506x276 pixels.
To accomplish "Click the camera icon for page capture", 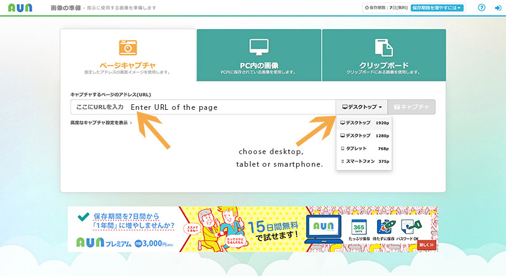I will coord(128,47).
